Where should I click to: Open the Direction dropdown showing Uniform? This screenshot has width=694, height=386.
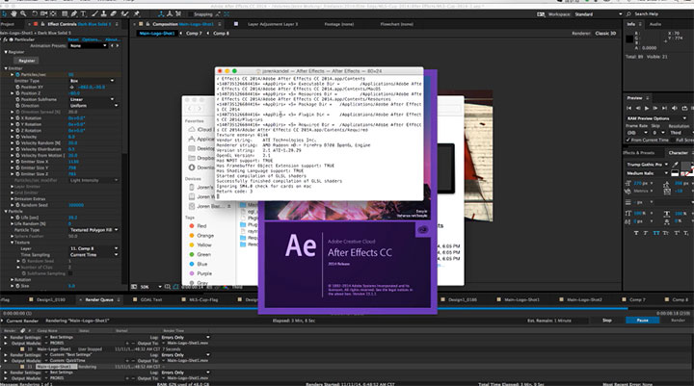point(93,106)
